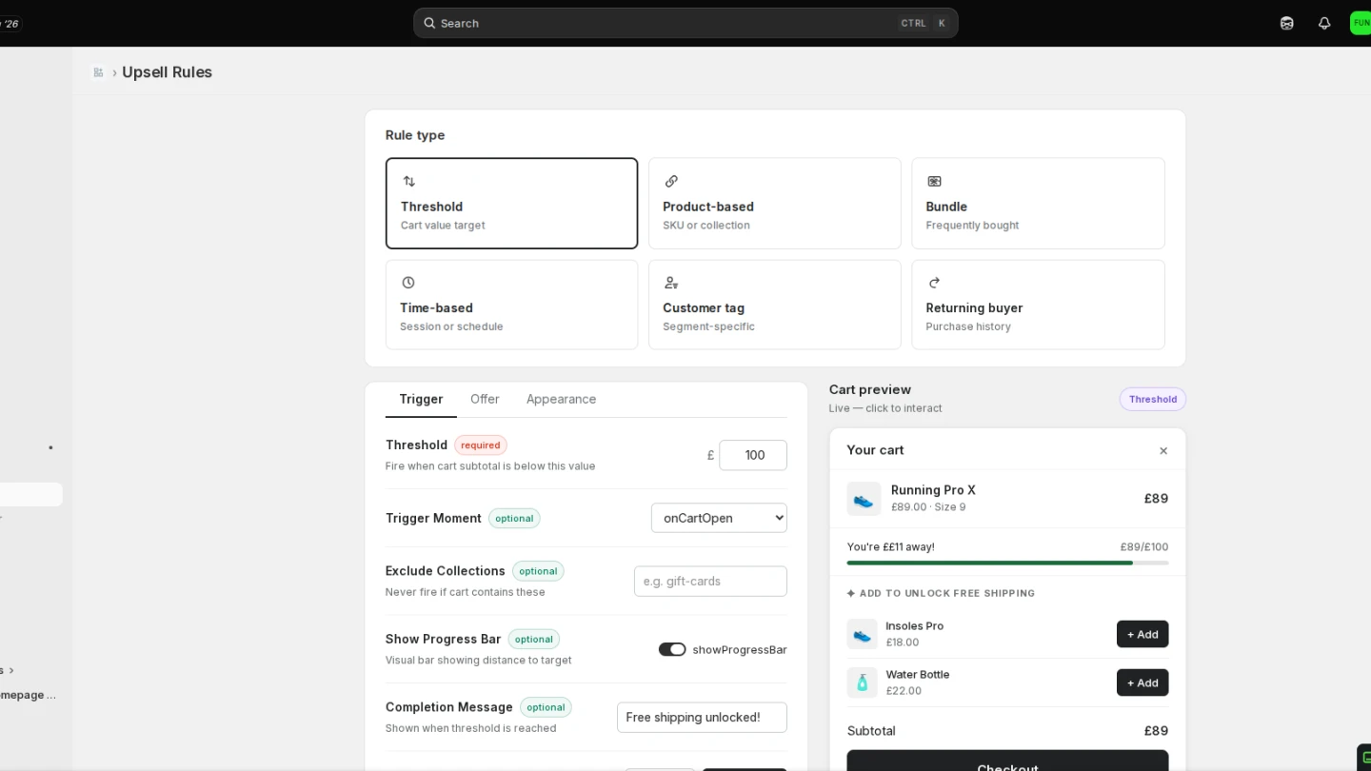Close the Your cart preview panel

(1162, 450)
